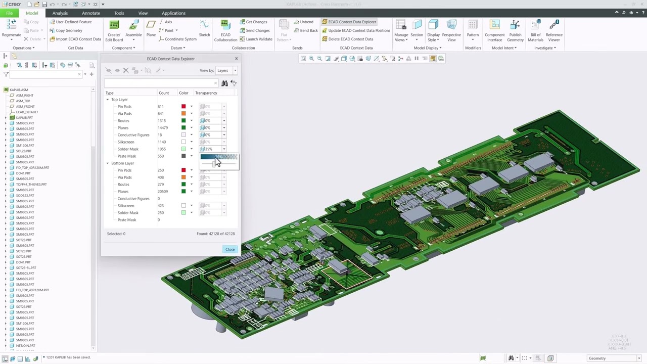Viewport: 647px width, 364px height.
Task: Switch to the View tab
Action: tap(143, 13)
